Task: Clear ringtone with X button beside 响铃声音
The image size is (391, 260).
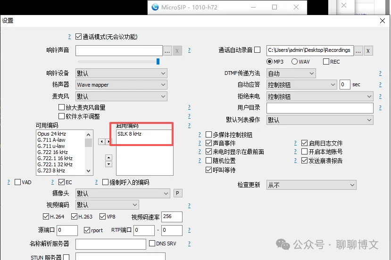Action: tap(177, 51)
